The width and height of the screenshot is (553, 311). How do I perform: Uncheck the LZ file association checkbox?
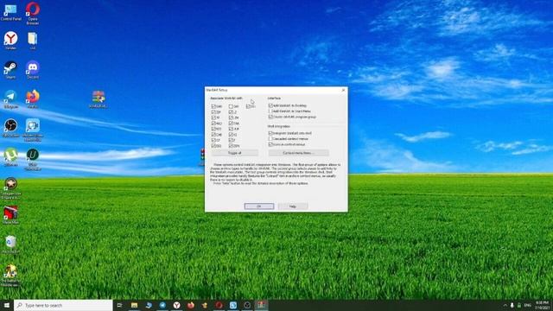pos(231,111)
